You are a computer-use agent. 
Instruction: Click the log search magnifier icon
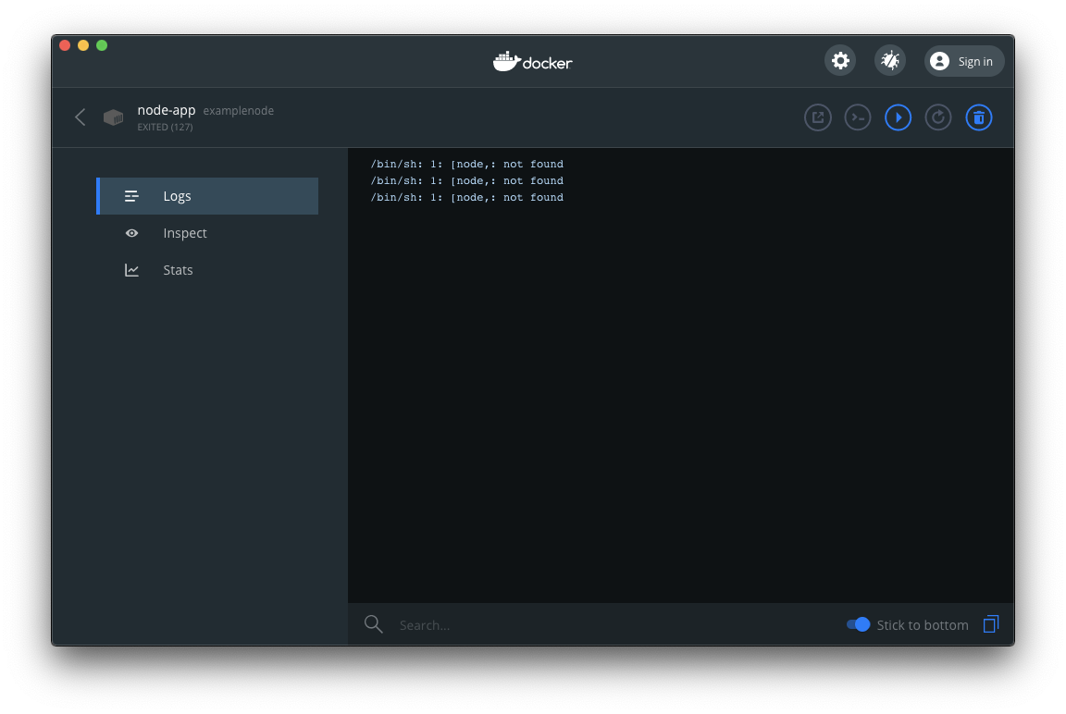tap(374, 624)
